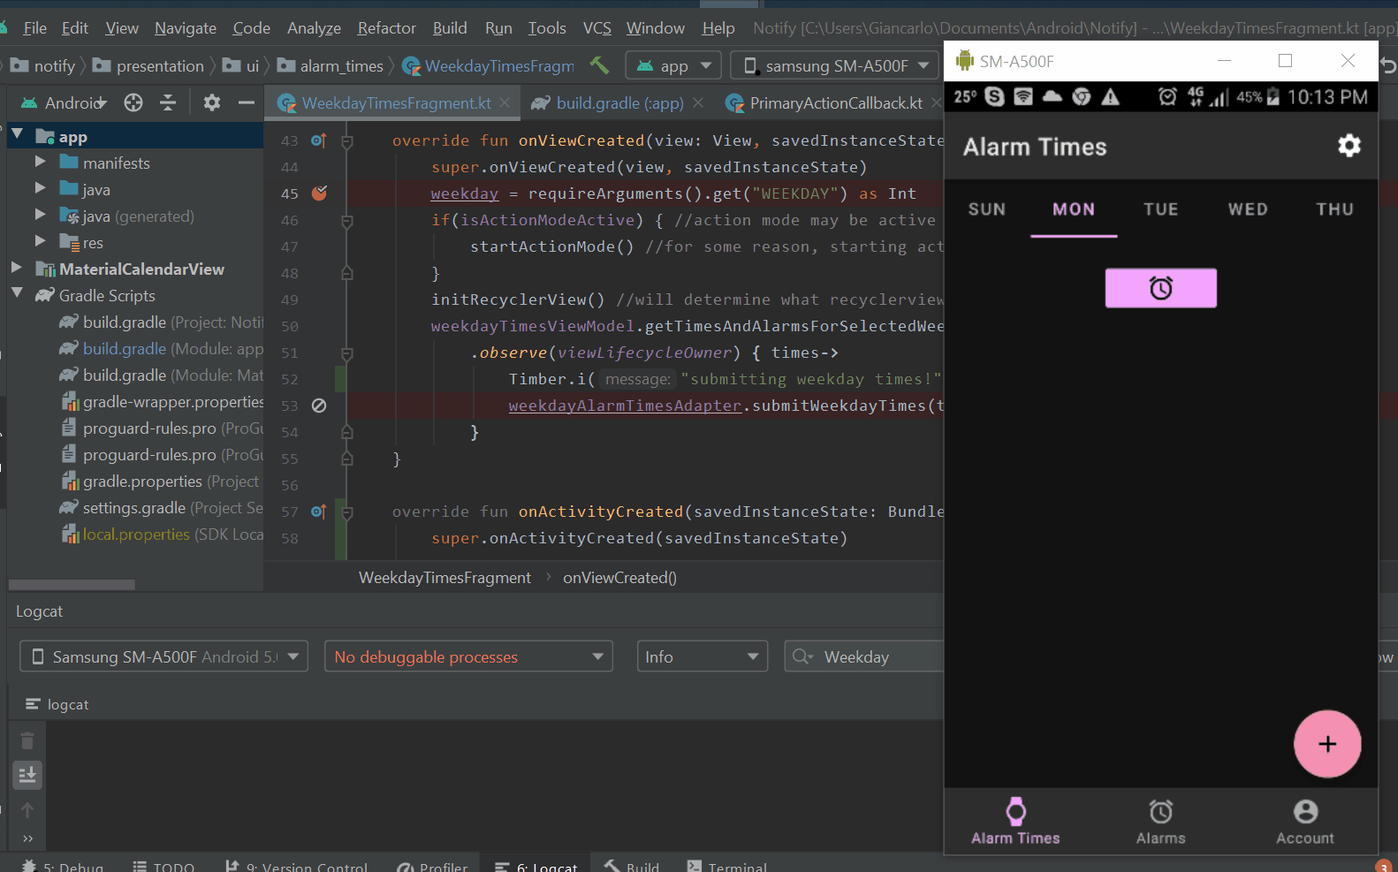Screen dimensions: 1398x872
Task: Select the SUN tab in the app
Action: [x=987, y=209]
